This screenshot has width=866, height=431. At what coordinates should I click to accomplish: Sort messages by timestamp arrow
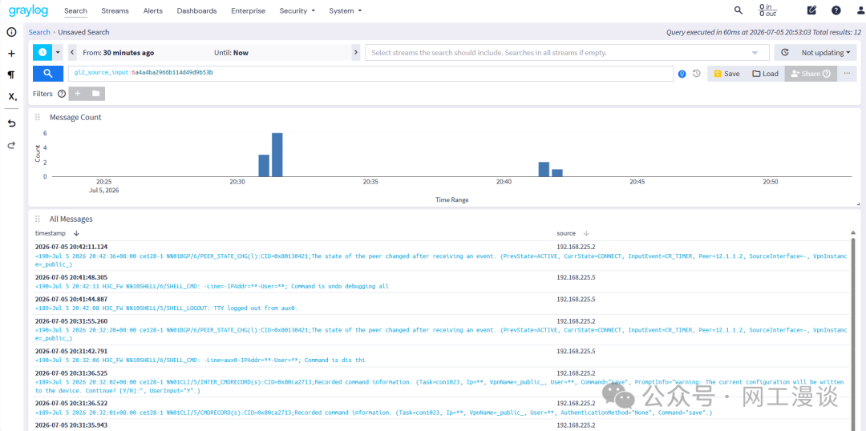76,233
